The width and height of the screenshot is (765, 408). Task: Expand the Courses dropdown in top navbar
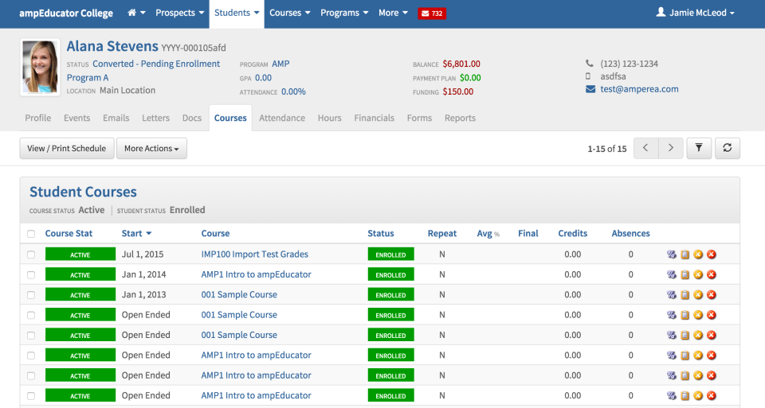(x=290, y=14)
